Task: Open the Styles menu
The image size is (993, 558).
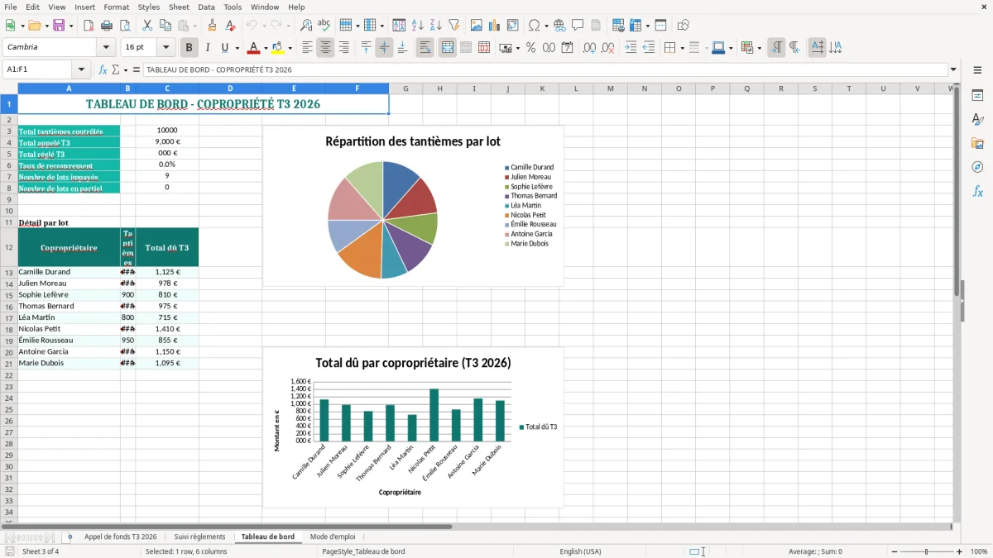Action: pos(149,7)
